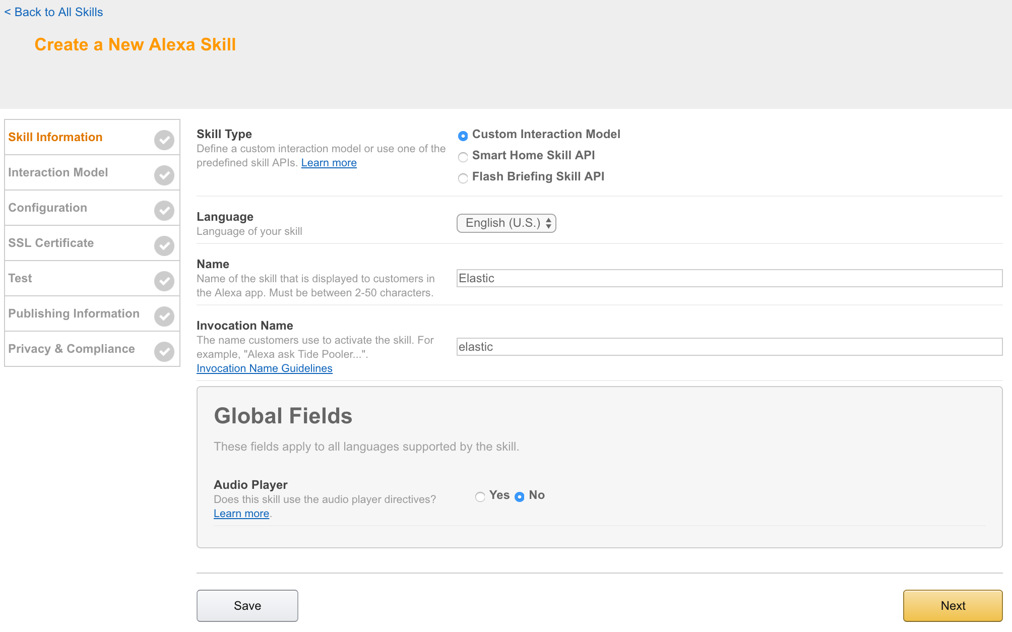Click the Skill Information checkmark icon
1012x632 pixels.
164,140
